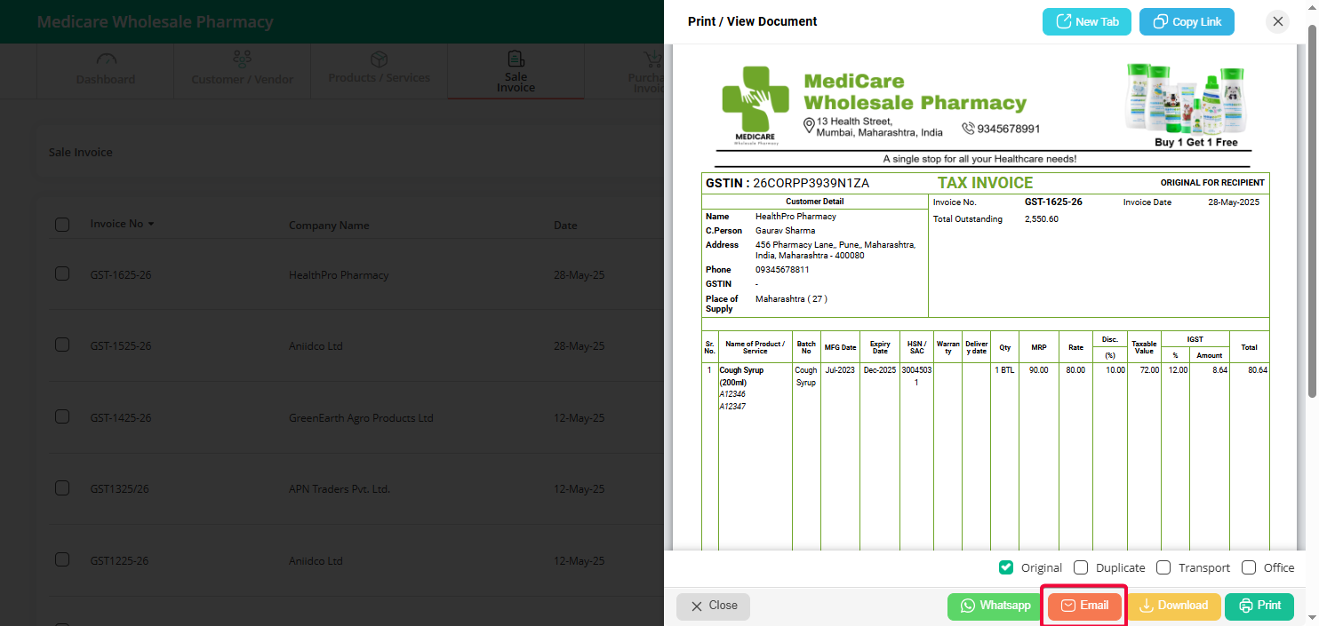Click invoice number GST-1625-26 in the list
The image size is (1319, 626).
tap(121, 275)
